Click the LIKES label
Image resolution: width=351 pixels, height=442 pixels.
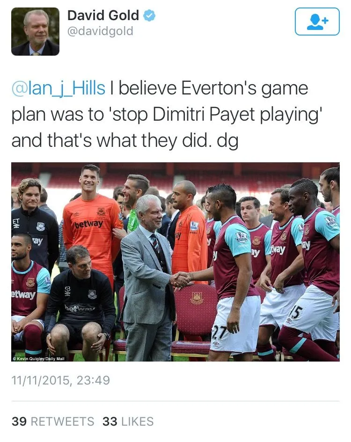pyautogui.click(x=138, y=422)
